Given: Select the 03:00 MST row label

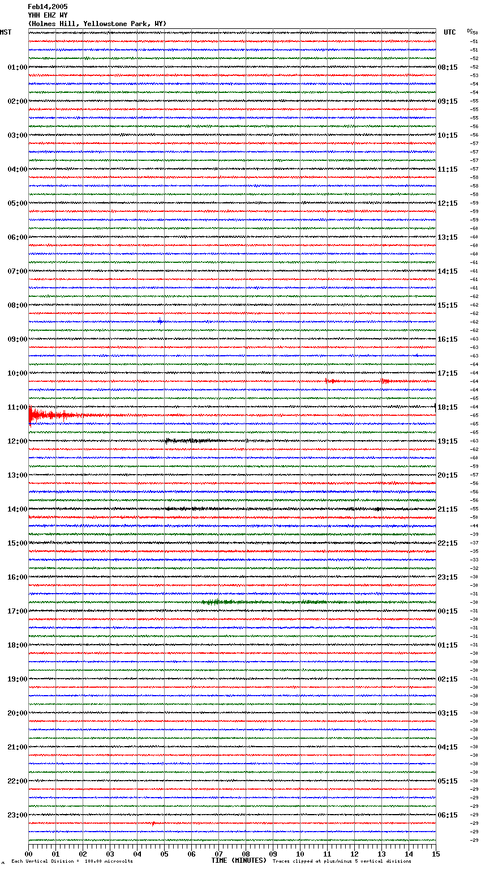Looking at the screenshot, I should (x=18, y=135).
